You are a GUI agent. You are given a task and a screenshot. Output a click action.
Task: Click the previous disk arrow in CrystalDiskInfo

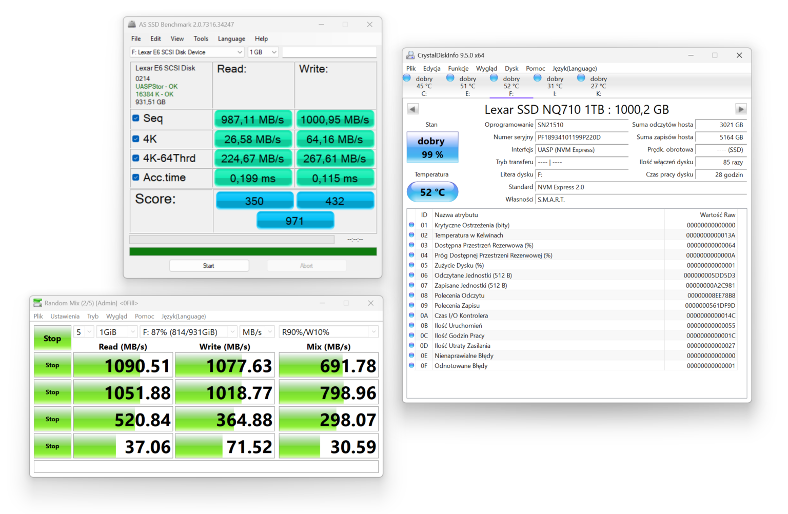coord(413,109)
